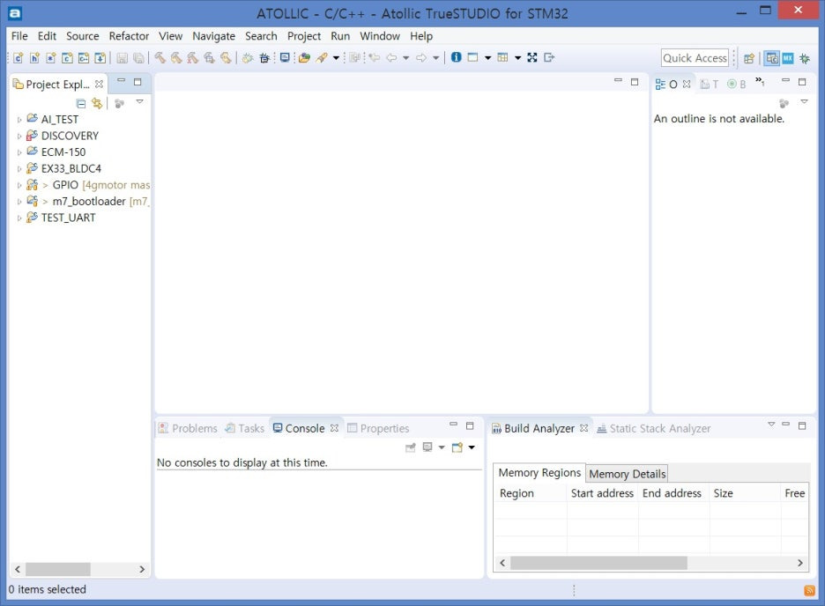Switch to C/C++ perspective button

(771, 58)
